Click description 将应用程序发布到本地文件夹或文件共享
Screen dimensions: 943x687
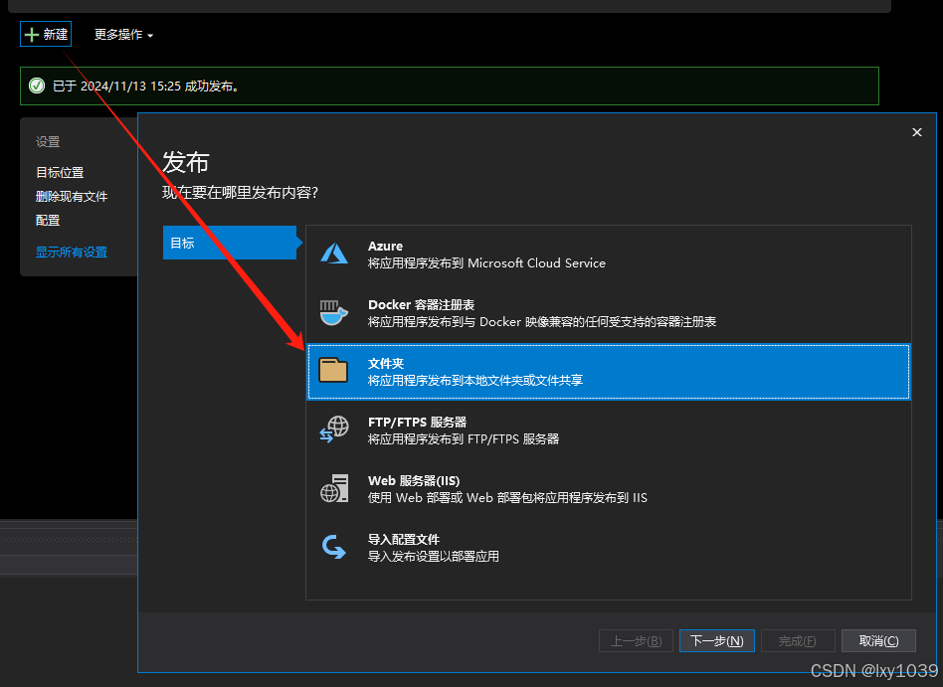[x=475, y=380]
